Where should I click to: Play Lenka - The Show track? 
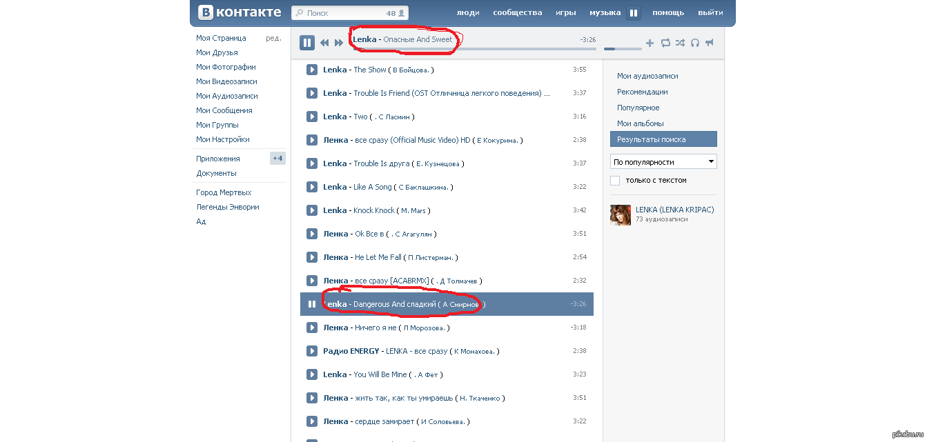pos(312,70)
